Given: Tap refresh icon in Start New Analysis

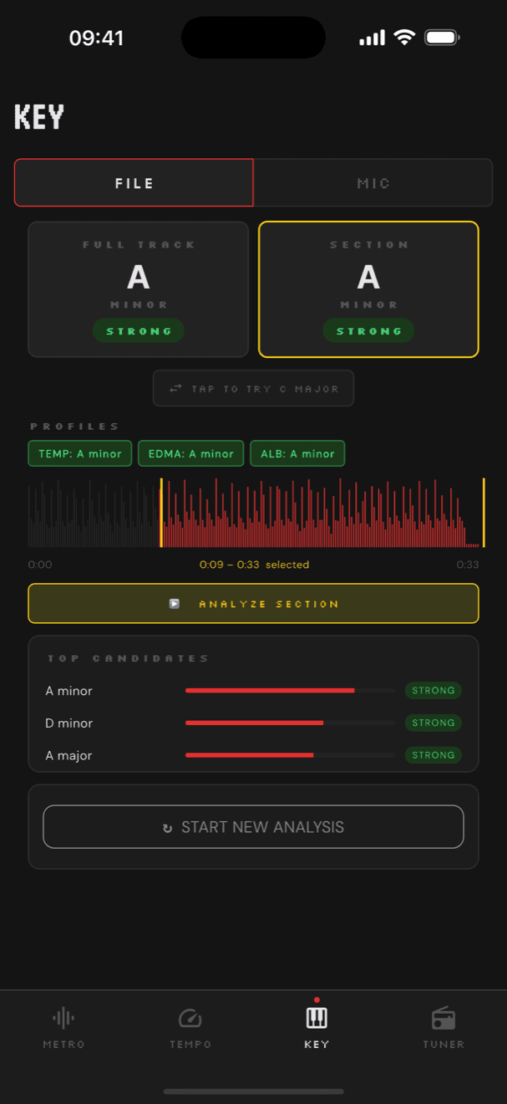Looking at the screenshot, I should point(168,828).
